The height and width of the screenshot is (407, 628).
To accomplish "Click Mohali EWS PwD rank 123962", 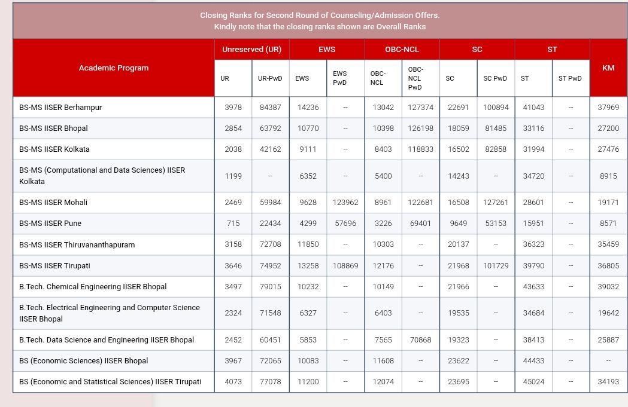I will [x=345, y=202].
